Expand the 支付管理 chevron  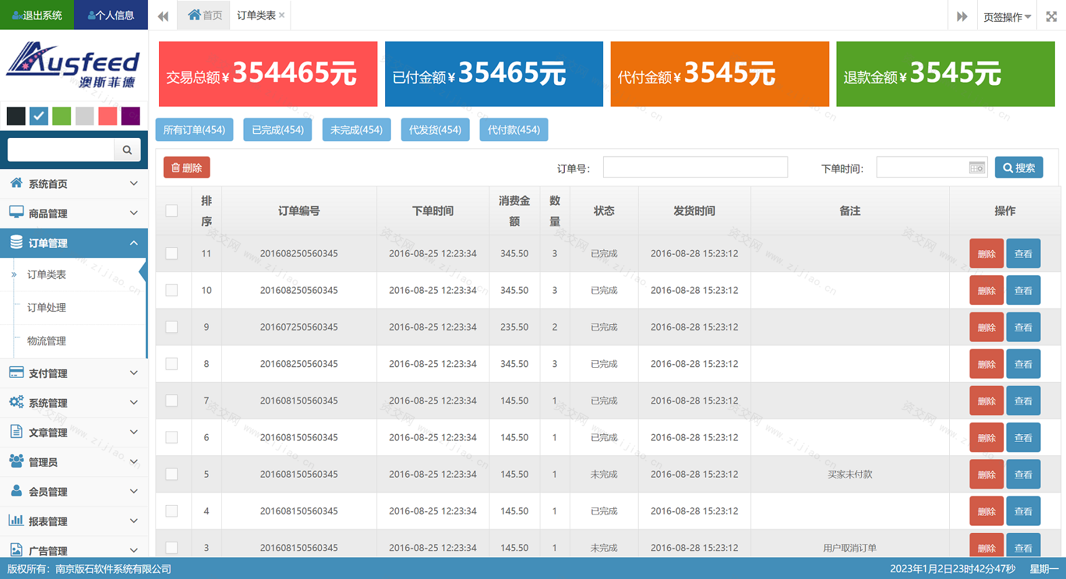coord(134,373)
